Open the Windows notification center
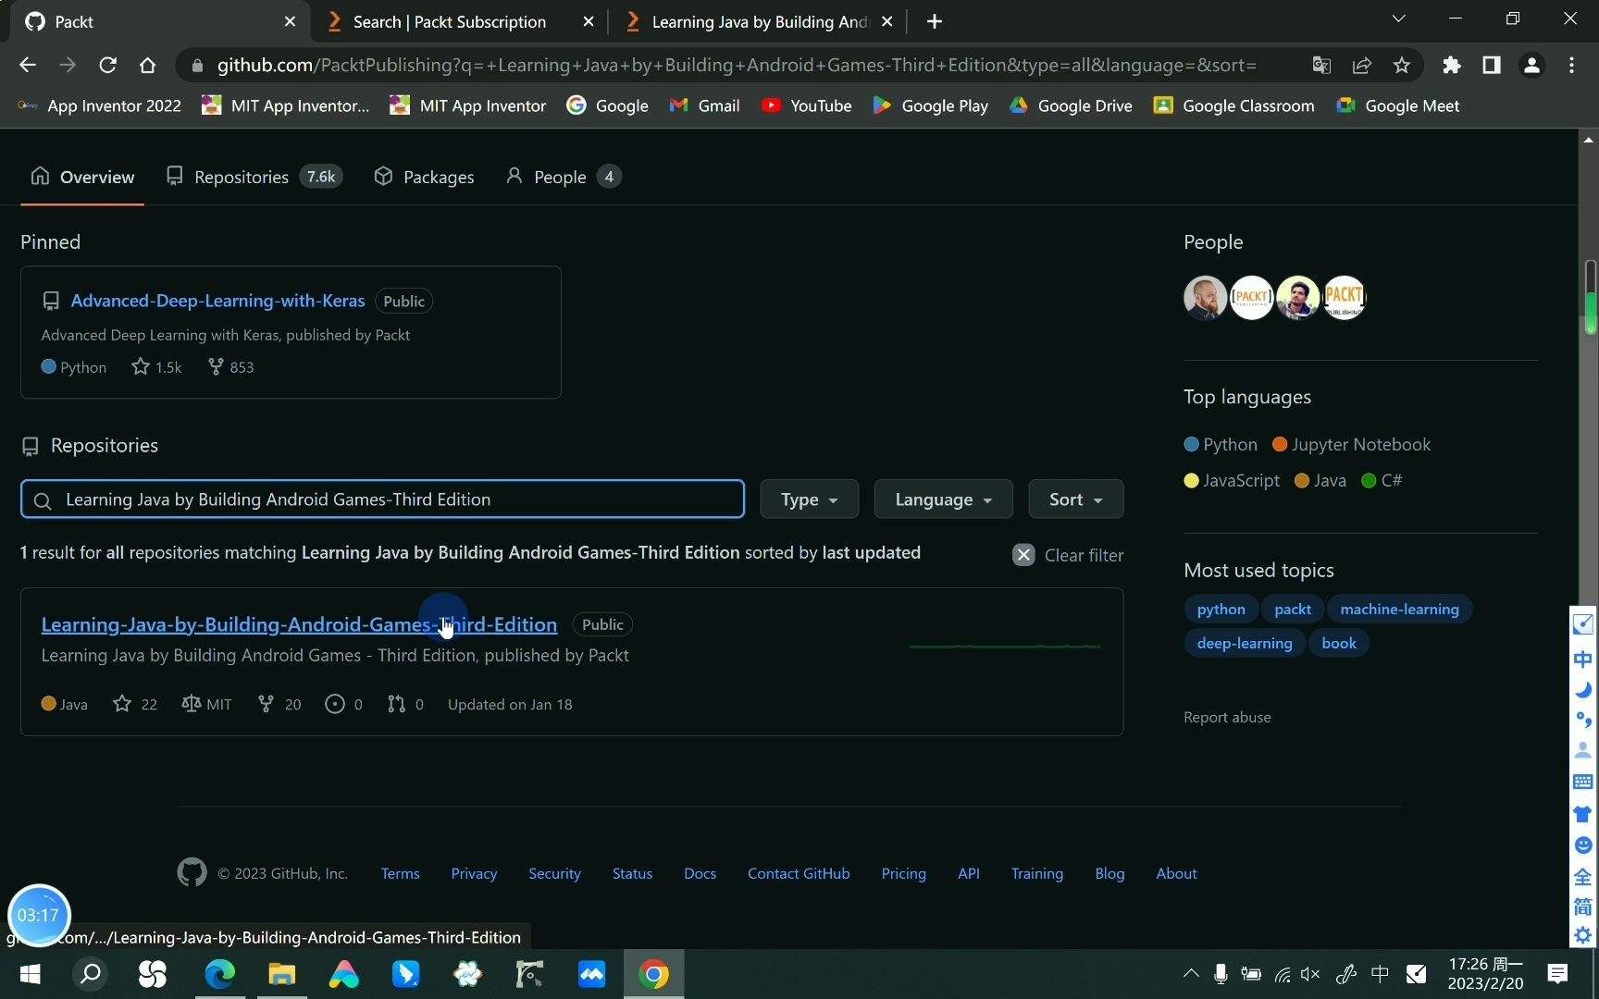 click(x=1557, y=974)
